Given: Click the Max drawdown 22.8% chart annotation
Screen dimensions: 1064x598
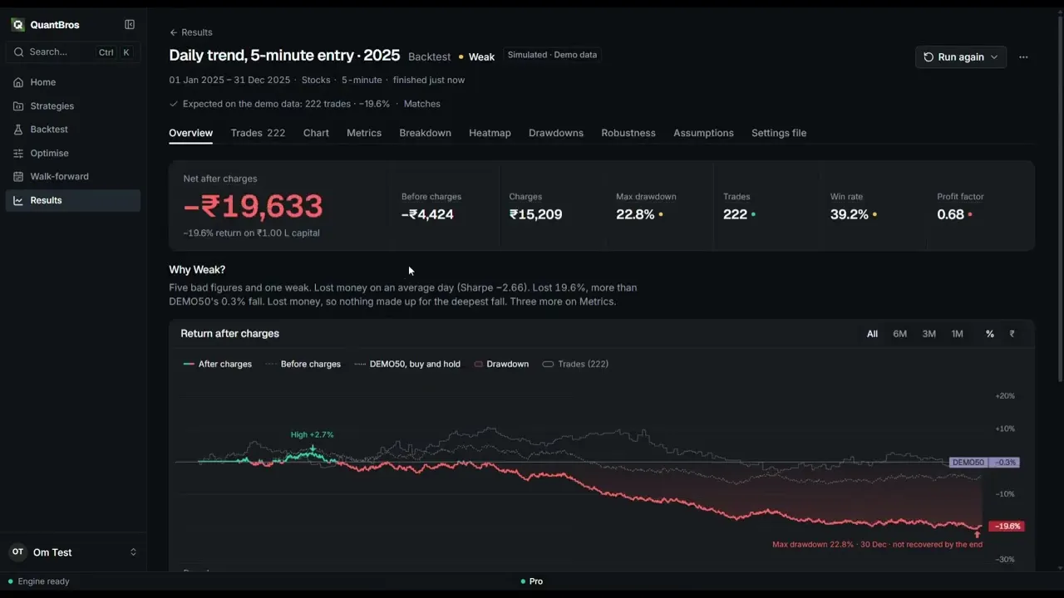Looking at the screenshot, I should pyautogui.click(x=877, y=545).
